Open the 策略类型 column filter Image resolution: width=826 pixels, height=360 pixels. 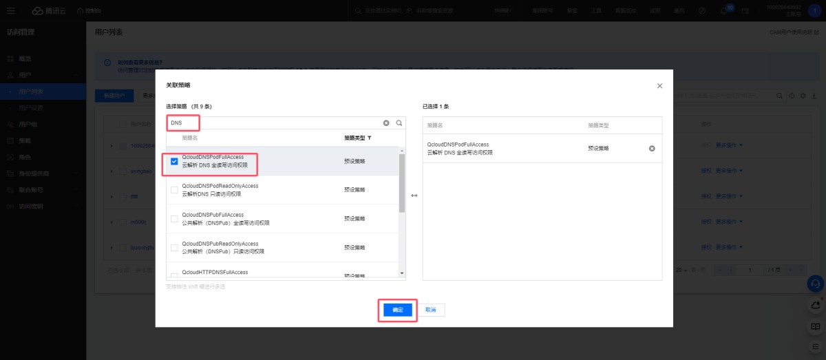(x=370, y=138)
